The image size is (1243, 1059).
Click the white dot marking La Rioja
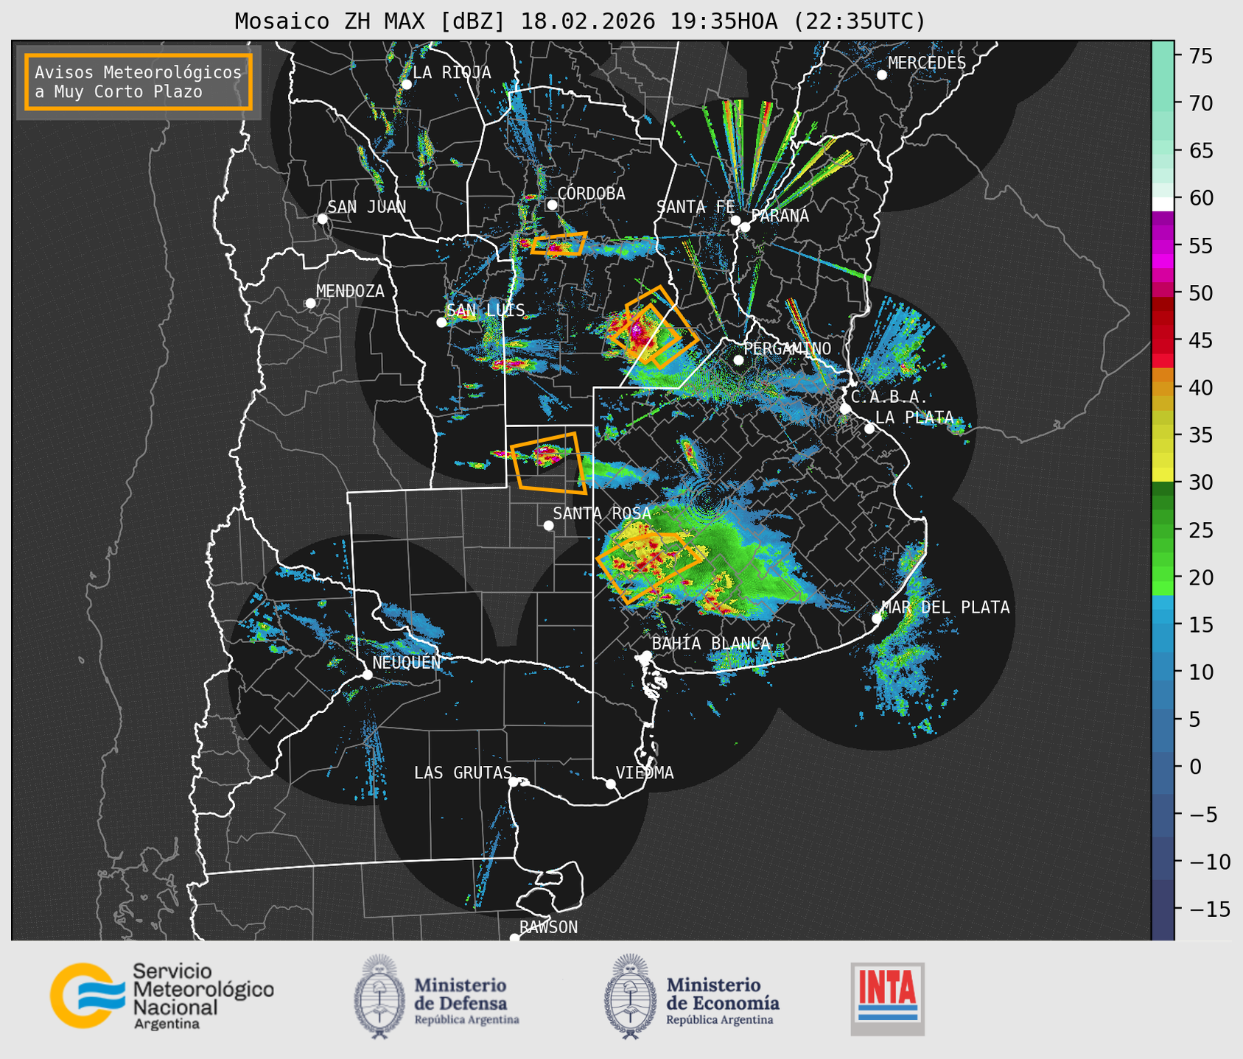pos(406,84)
